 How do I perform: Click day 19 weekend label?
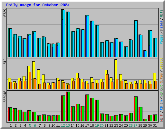coord(97,125)
